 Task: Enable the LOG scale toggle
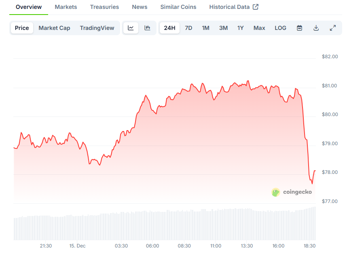coord(280,27)
